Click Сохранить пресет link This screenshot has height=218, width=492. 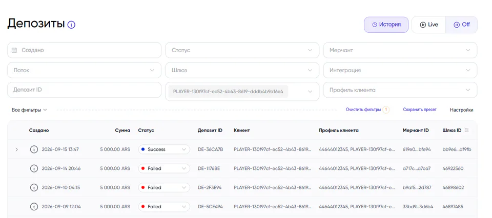[420, 110]
